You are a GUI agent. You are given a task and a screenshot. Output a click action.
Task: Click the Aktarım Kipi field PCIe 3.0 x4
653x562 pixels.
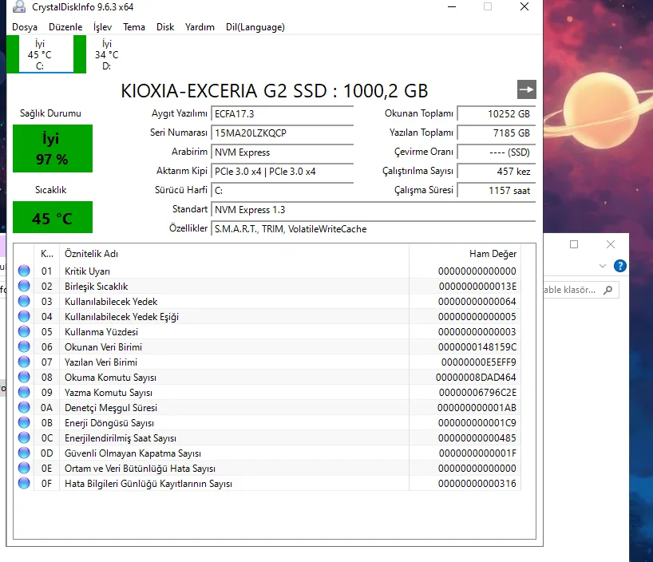point(283,171)
